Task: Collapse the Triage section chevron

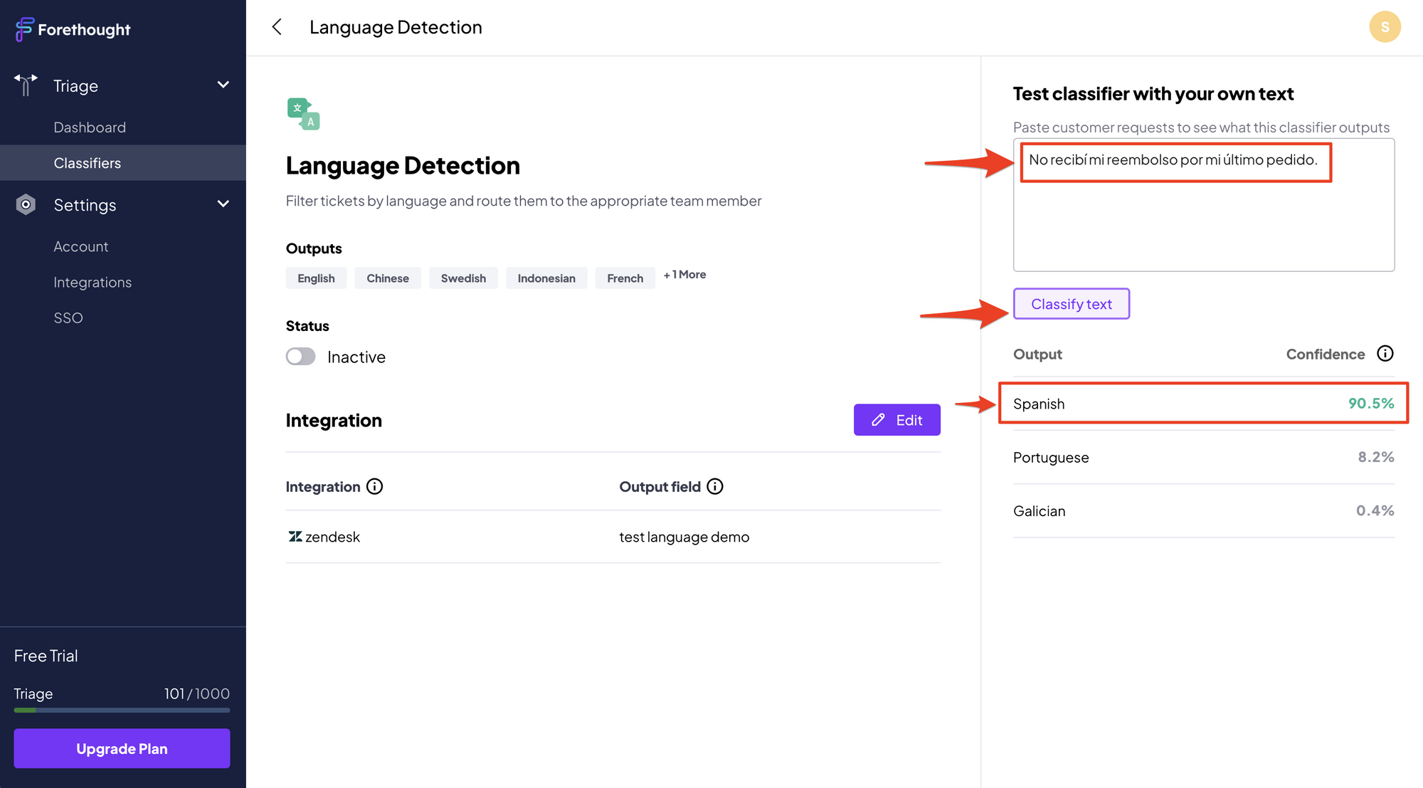Action: [x=223, y=85]
